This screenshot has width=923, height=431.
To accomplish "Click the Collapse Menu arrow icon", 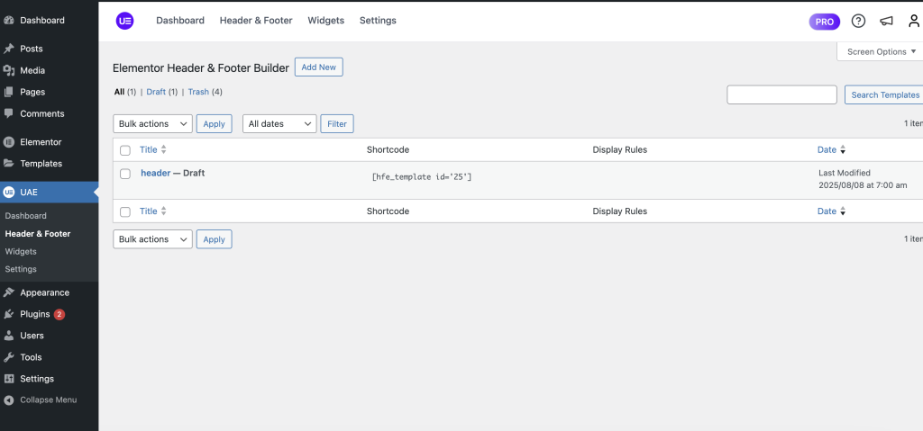I will 8,400.
